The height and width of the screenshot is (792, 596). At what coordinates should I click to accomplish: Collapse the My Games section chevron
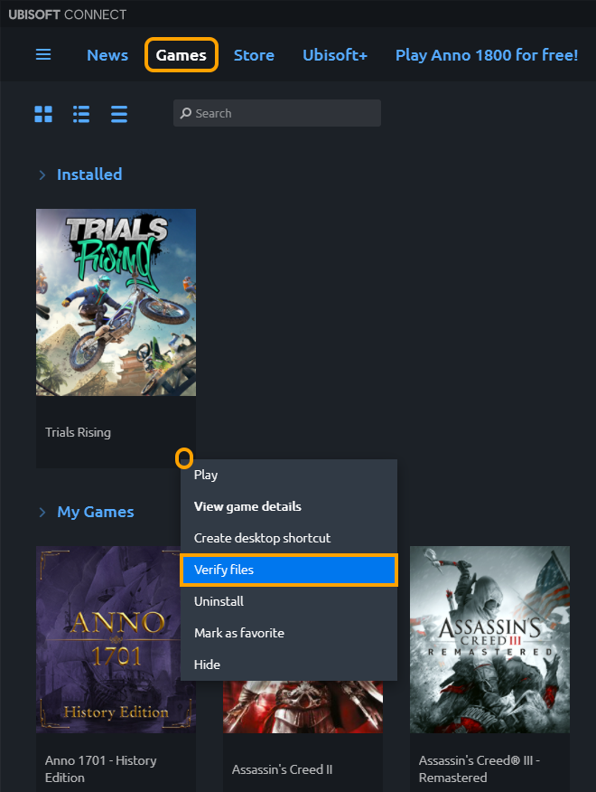tap(42, 512)
